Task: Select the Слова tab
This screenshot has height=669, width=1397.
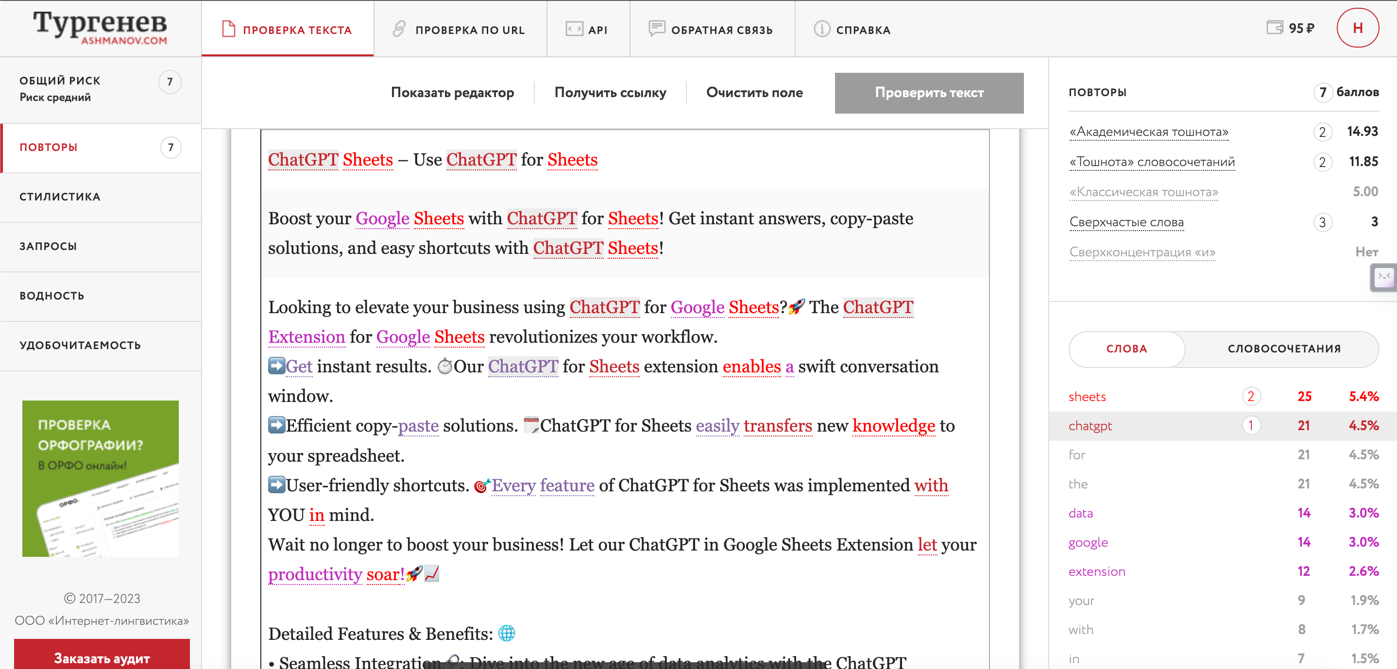Action: [x=1126, y=349]
